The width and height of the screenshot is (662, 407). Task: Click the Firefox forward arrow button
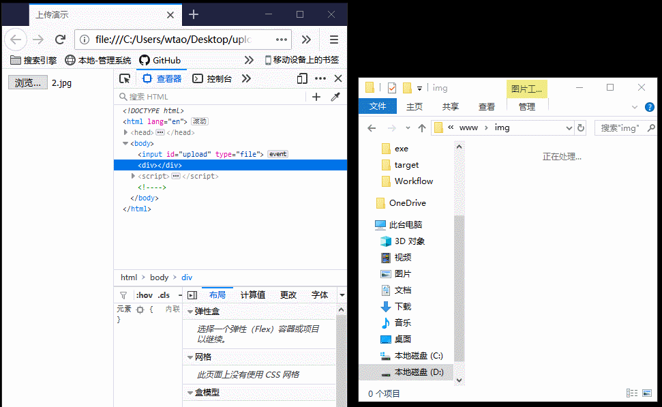pyautogui.click(x=38, y=40)
